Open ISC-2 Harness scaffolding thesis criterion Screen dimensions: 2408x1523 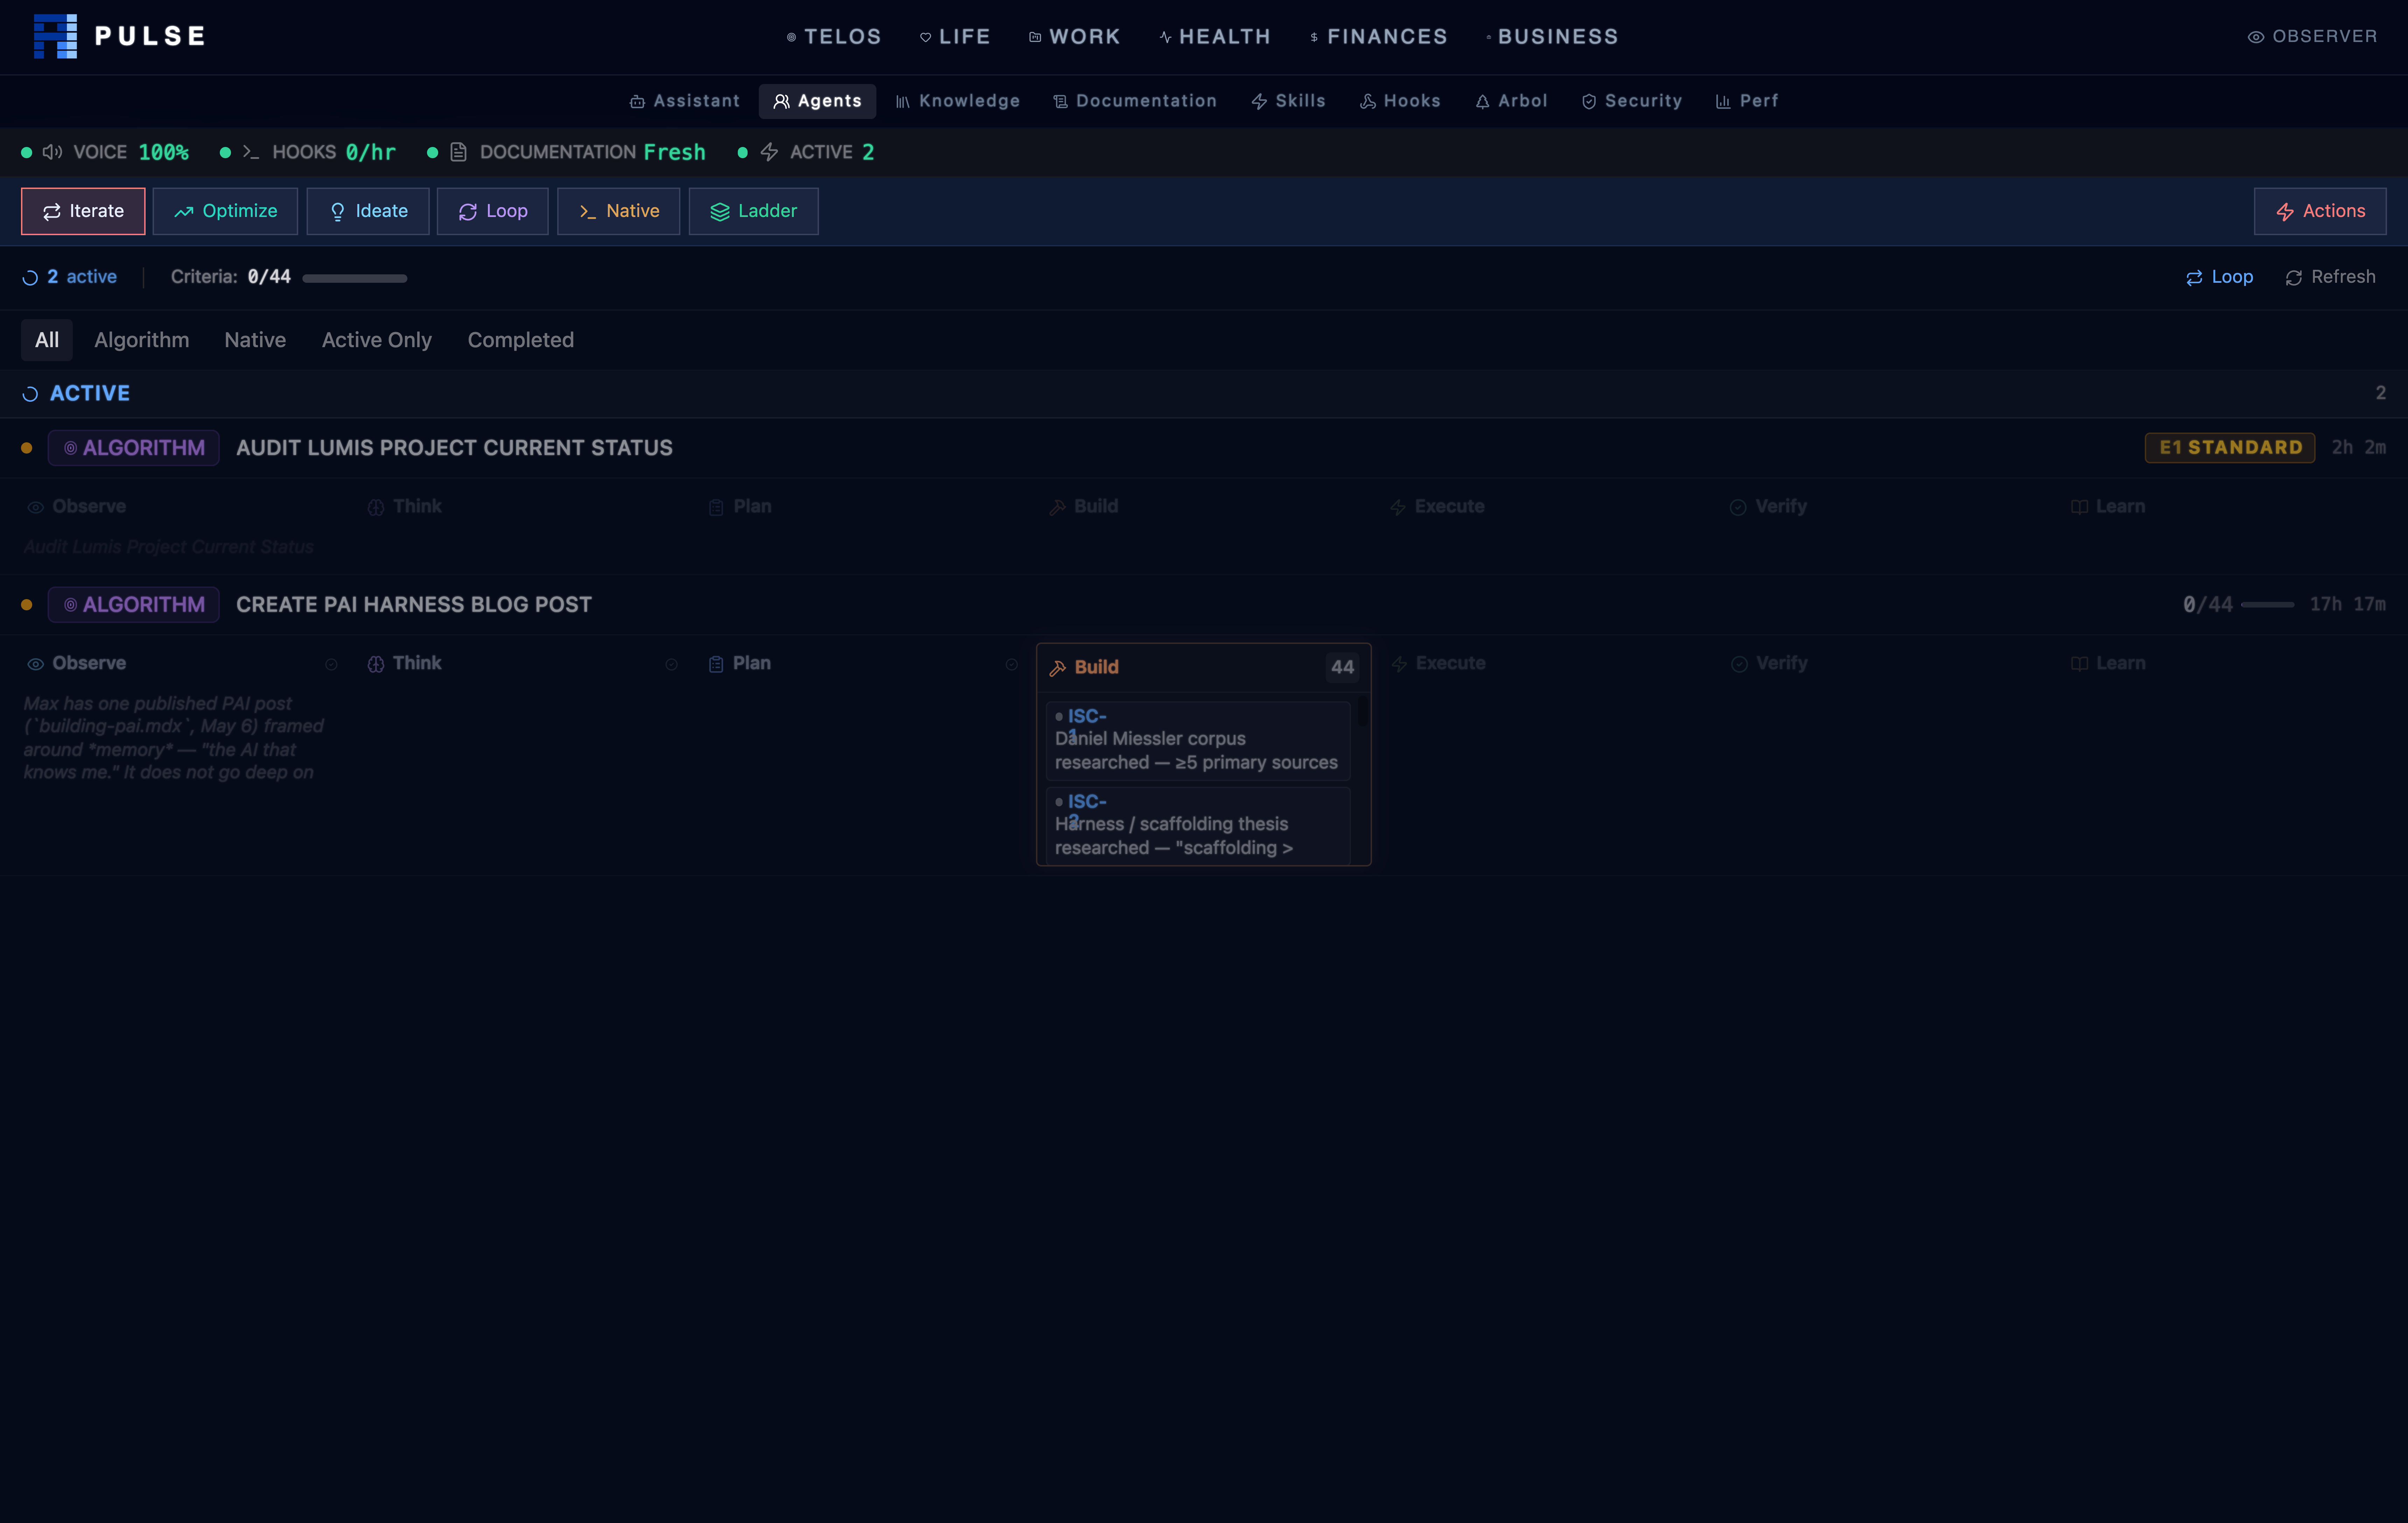[x=1198, y=826]
